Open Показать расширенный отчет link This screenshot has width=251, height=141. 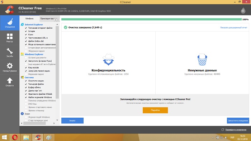coord(233,28)
